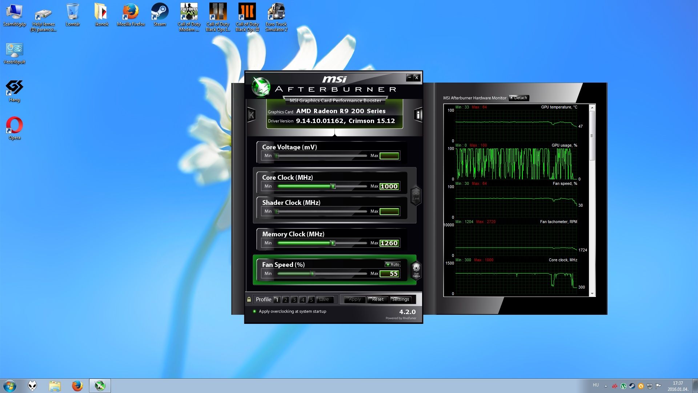Click the Memory Clock slider handle
The width and height of the screenshot is (698, 393).
[333, 243]
